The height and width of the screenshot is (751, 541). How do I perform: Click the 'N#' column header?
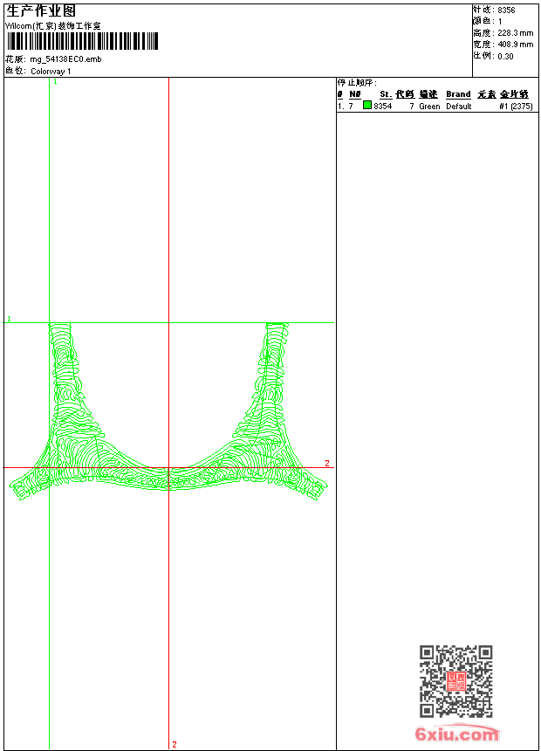(x=354, y=94)
